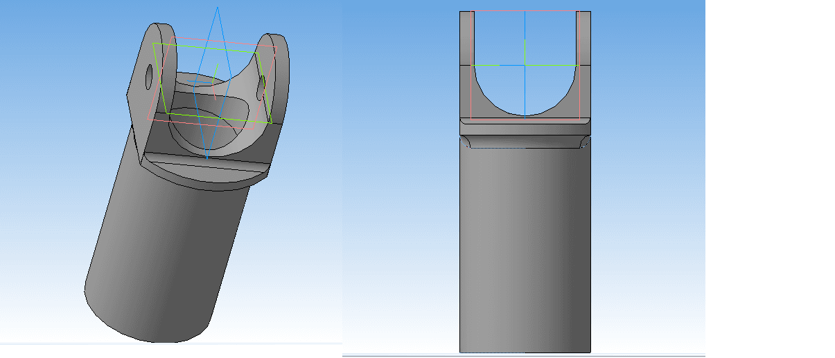Select the cylinder body in the front view
The height and width of the screenshot is (358, 835).
click(525, 249)
